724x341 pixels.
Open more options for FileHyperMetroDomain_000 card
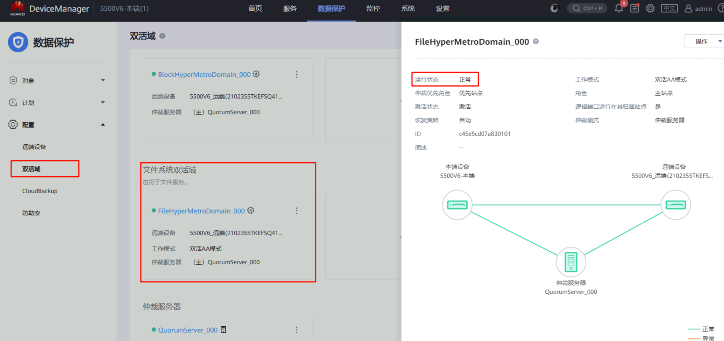click(x=296, y=211)
